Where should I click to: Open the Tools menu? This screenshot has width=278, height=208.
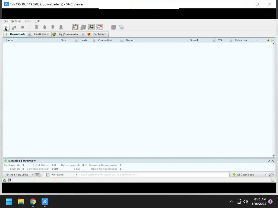click(28, 21)
